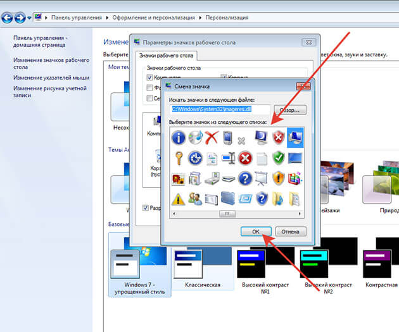The image size is (399, 332).
Task: Click the Отмена button
Action: click(290, 231)
